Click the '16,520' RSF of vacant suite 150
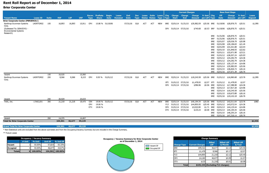The width and height of the screenshot is (269, 173). (62, 75)
